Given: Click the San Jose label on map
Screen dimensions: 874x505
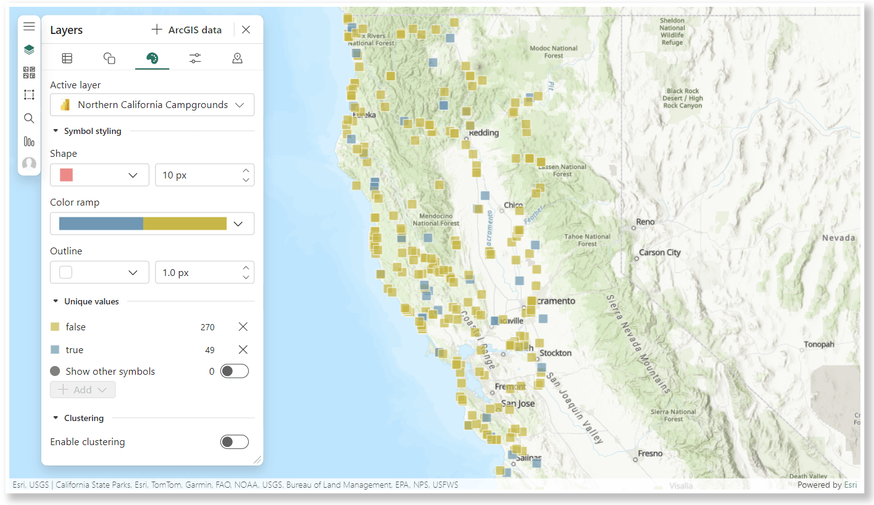Looking at the screenshot, I should click(518, 404).
